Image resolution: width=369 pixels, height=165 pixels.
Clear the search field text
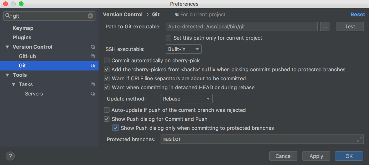[x=90, y=16]
